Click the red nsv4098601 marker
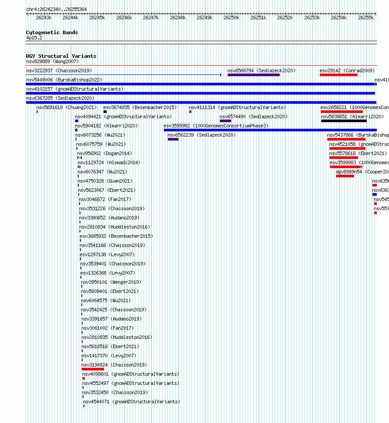The image size is (389, 423). (84, 378)
